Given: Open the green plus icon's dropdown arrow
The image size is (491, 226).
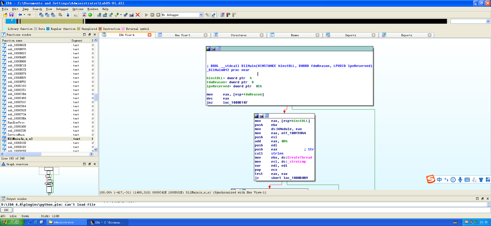Looking at the screenshot, I should point(121,15).
